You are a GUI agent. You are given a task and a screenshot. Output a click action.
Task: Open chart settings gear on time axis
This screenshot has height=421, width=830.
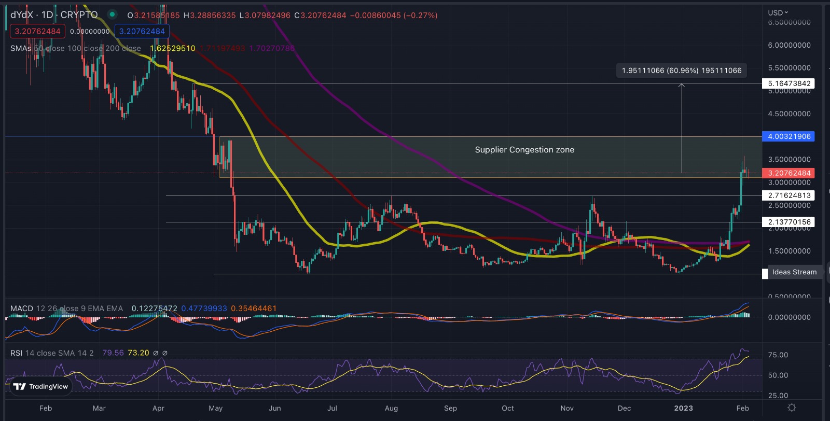click(x=792, y=408)
